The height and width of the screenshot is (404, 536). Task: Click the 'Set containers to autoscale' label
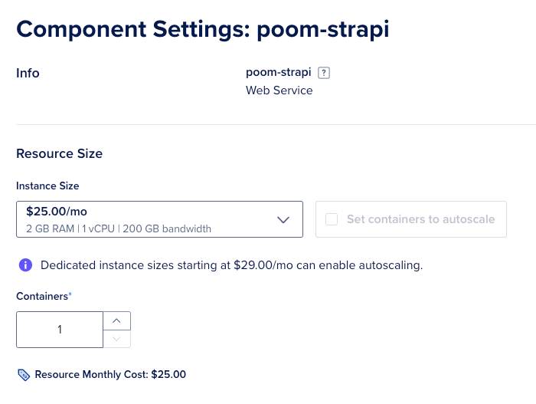click(420, 219)
